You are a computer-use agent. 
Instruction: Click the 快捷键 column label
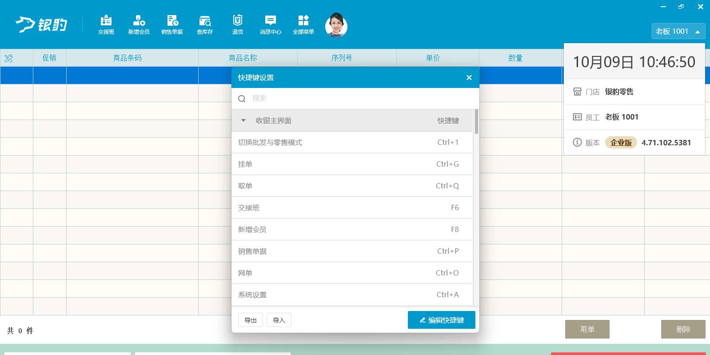click(448, 120)
